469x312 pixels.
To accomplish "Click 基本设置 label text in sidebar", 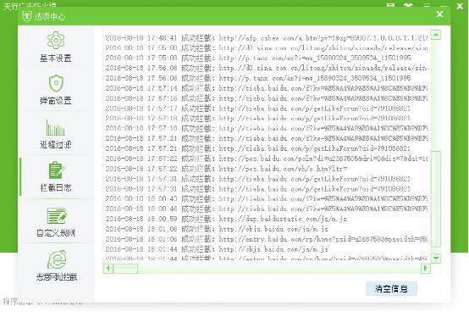I will coord(56,58).
